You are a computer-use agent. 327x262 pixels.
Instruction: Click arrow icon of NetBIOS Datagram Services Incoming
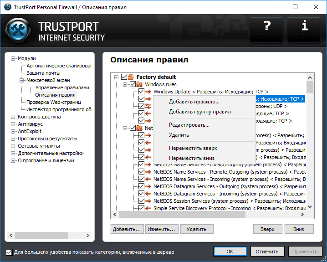pyautogui.click(x=148, y=194)
